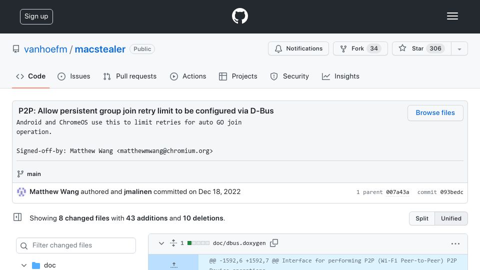This screenshot has width=480, height=270.
Task: Switch to the Issues tab
Action: coord(74,76)
